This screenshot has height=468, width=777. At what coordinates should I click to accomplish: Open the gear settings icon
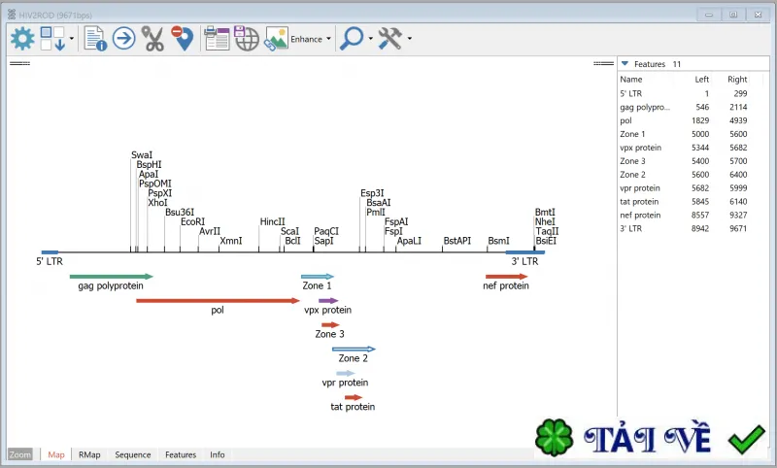tap(22, 39)
